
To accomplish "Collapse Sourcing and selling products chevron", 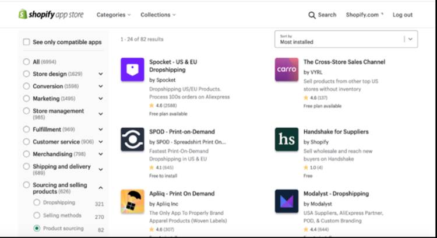I will (x=101, y=188).
